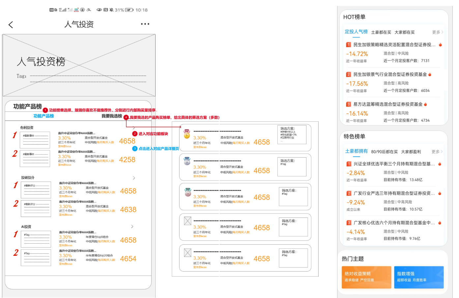
Task: Click the bronze medal icon on third card
Action: coord(188,192)
